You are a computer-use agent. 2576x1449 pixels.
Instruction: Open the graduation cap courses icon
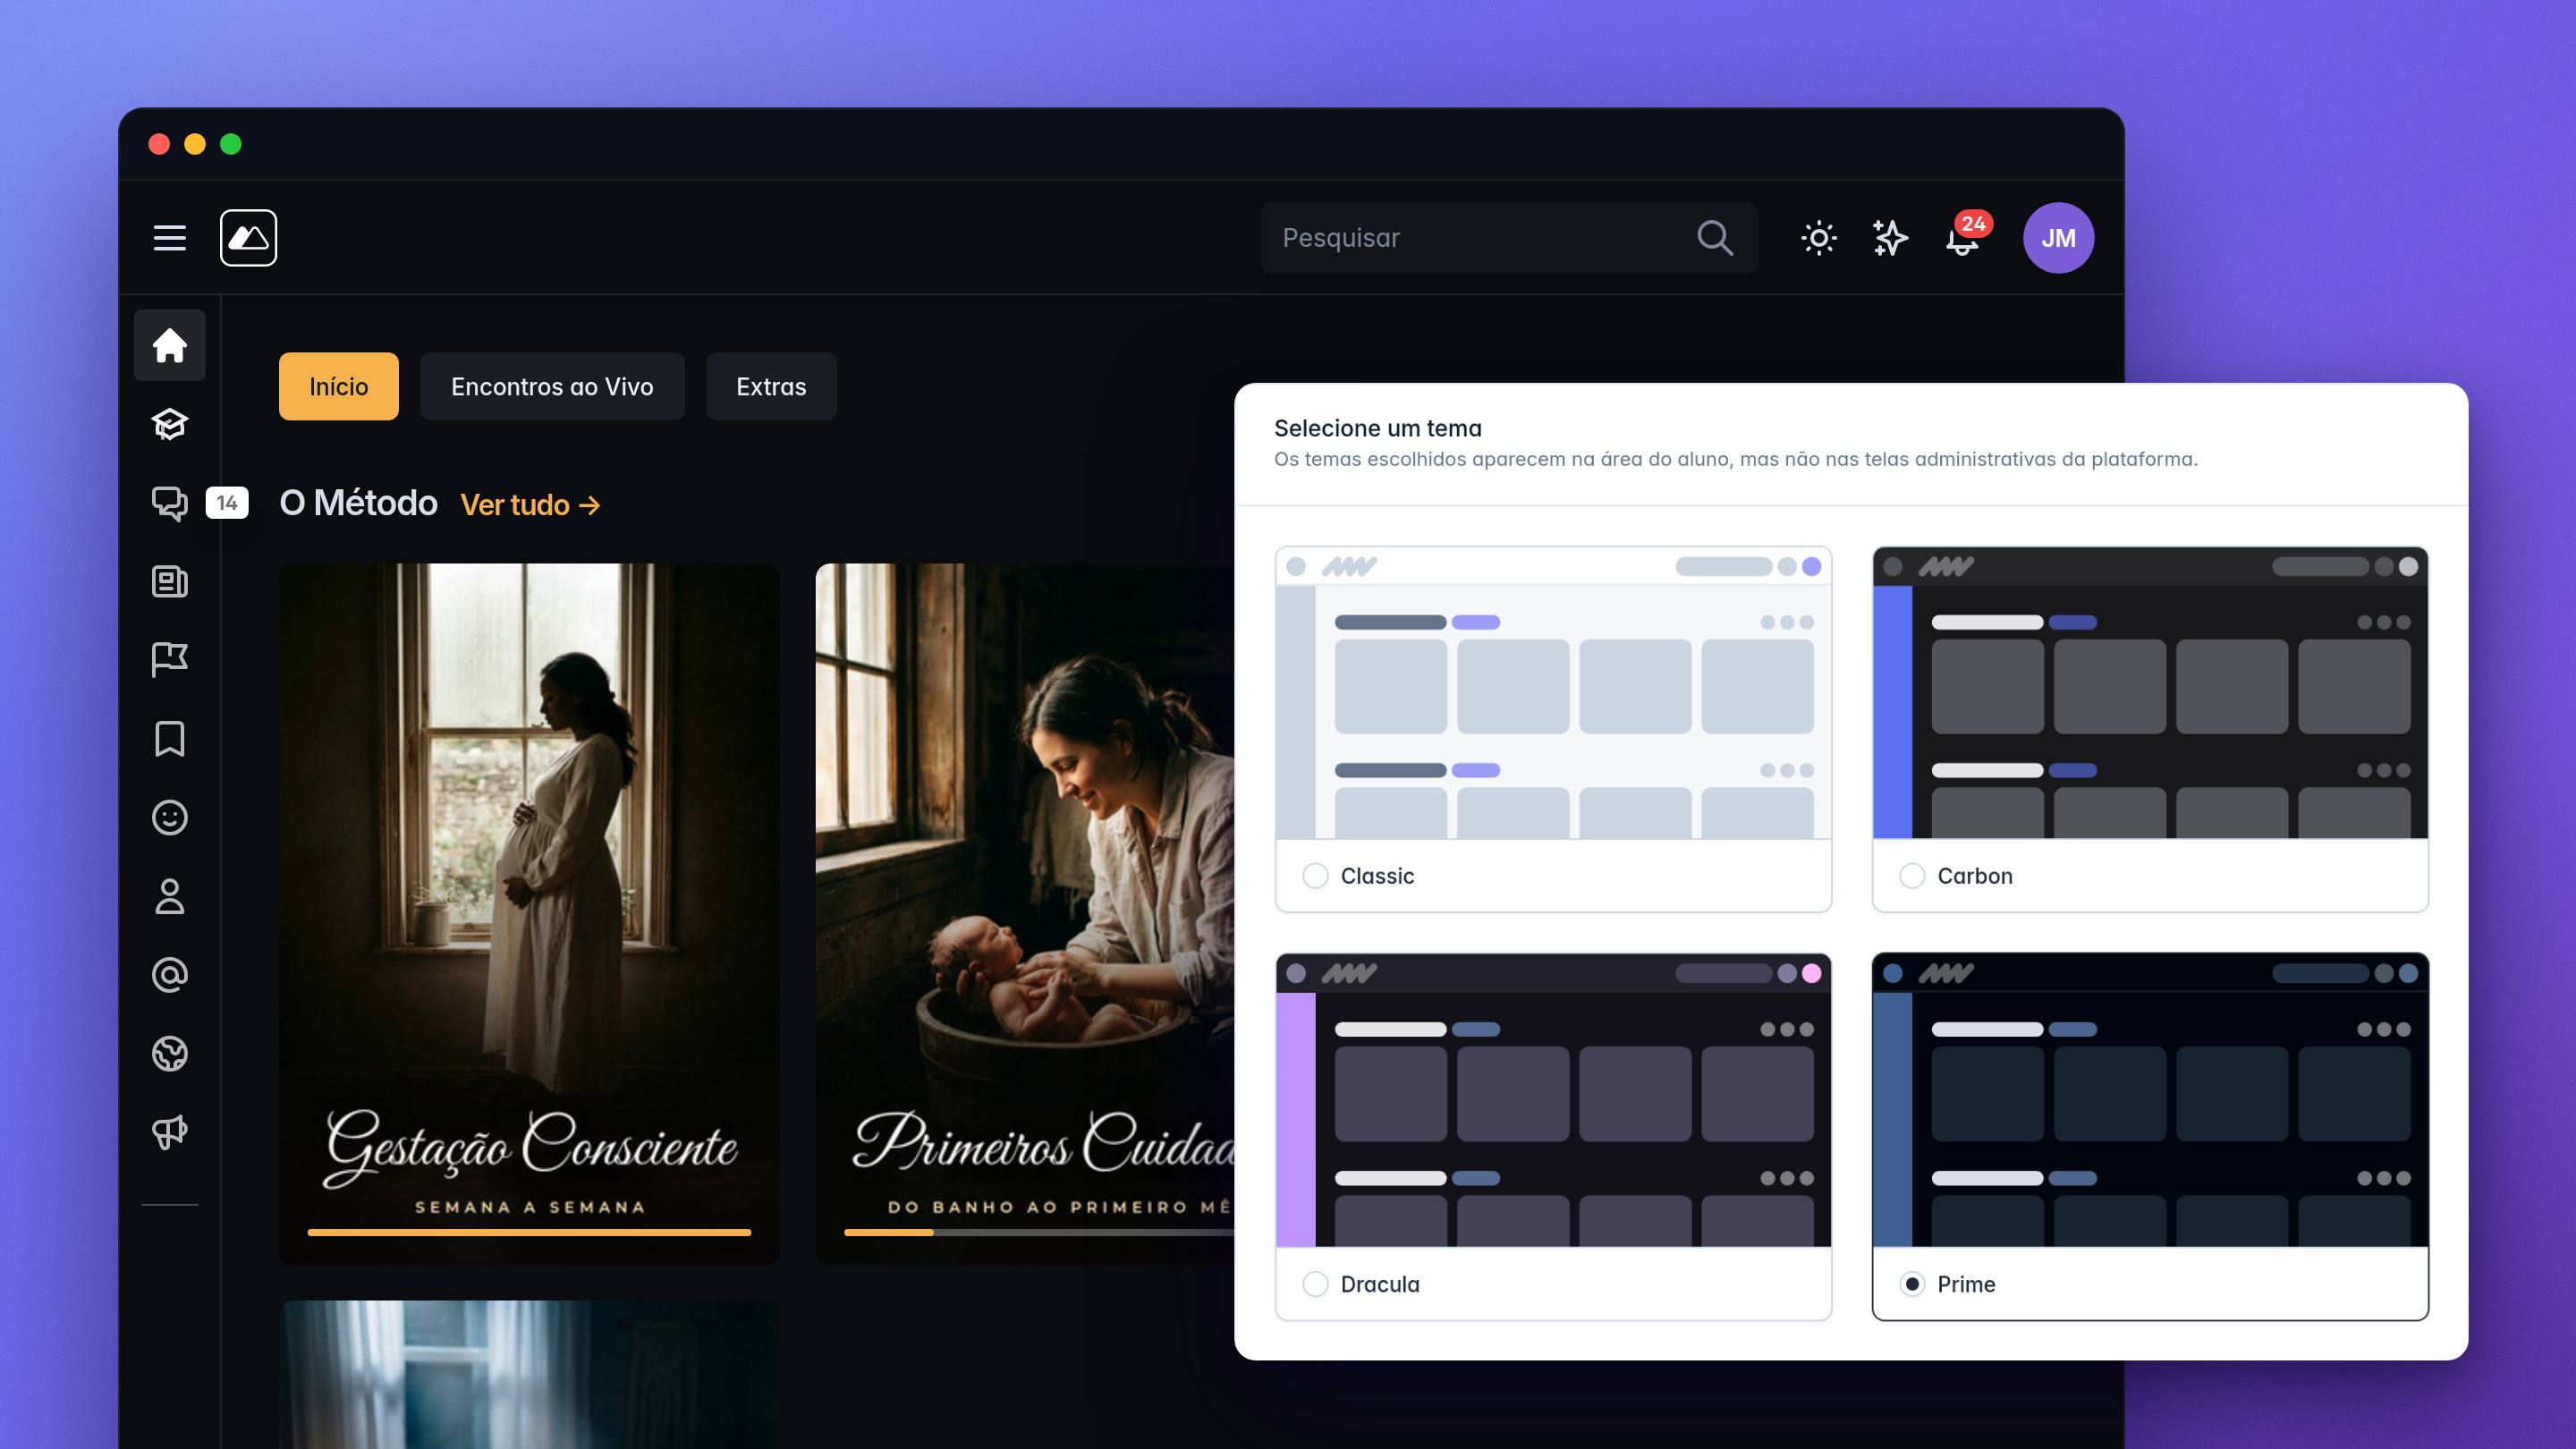coord(170,424)
